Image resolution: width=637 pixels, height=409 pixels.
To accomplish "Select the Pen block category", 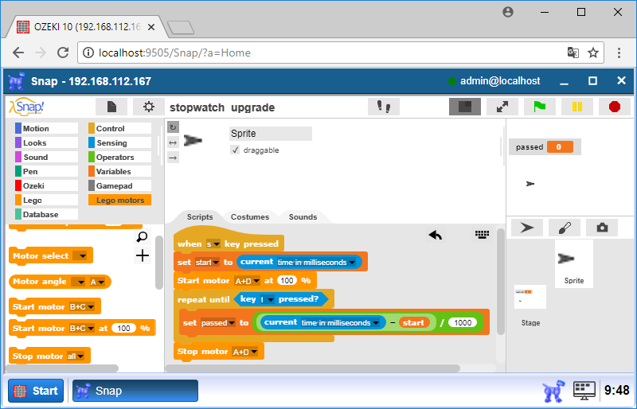I will coord(46,171).
